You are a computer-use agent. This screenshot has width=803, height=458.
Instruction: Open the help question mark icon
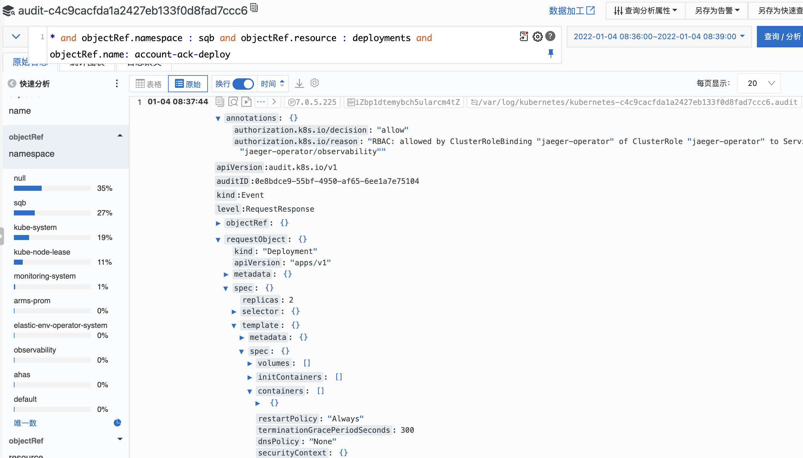pos(551,36)
